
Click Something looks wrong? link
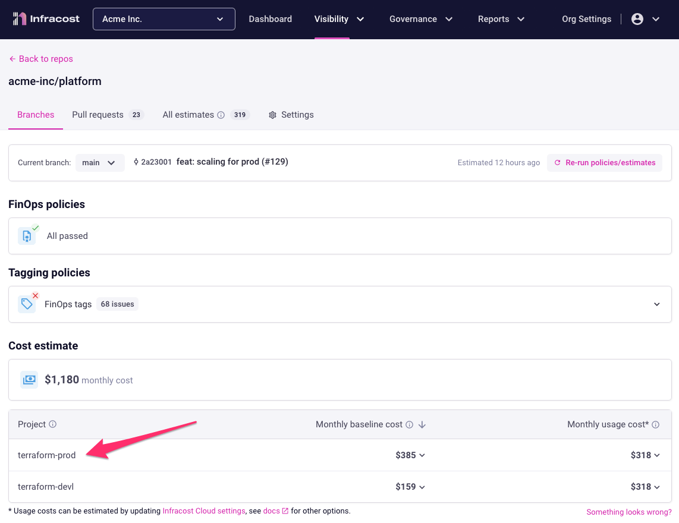[629, 512]
